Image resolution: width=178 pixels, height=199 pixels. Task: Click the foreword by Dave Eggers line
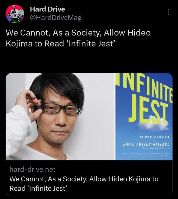coord(156,148)
